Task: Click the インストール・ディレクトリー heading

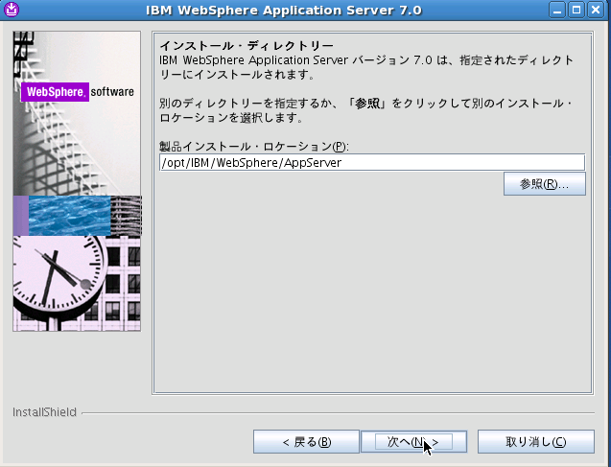Action: 247,46
